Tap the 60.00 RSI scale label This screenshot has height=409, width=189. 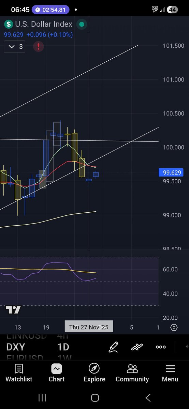point(170,269)
